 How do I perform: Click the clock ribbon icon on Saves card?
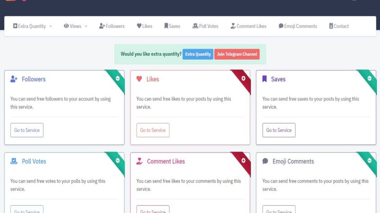click(x=369, y=78)
